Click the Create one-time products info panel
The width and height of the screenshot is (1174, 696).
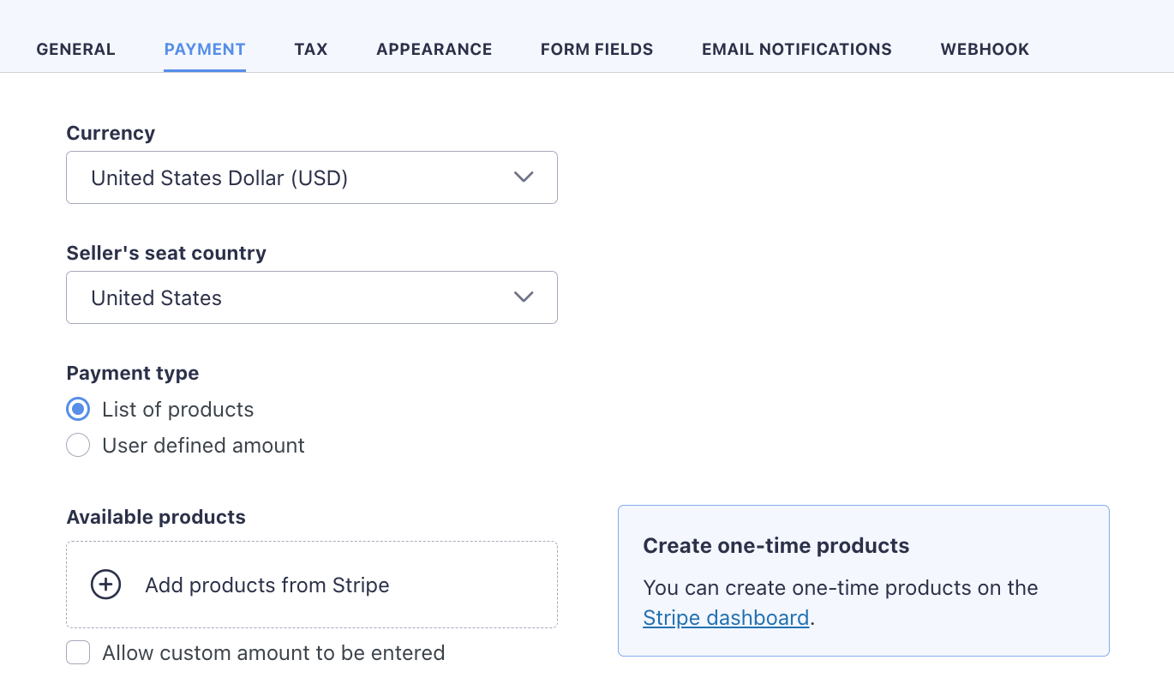tap(863, 580)
